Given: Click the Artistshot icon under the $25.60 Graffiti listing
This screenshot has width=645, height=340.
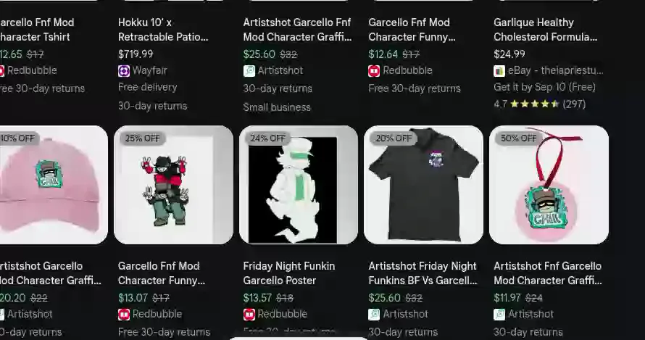Looking at the screenshot, I should [x=249, y=71].
